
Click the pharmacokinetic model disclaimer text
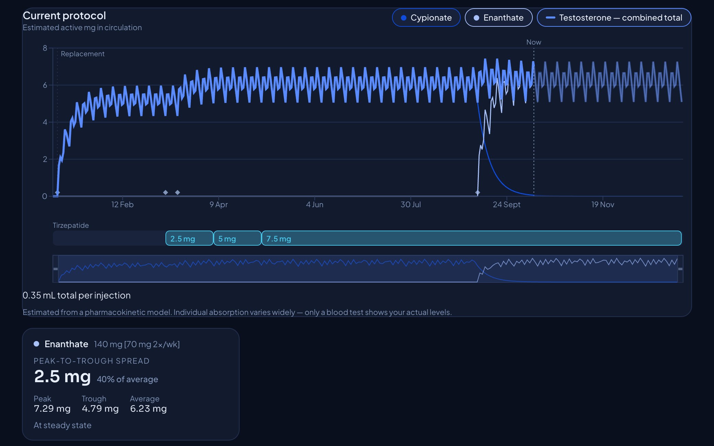237,312
